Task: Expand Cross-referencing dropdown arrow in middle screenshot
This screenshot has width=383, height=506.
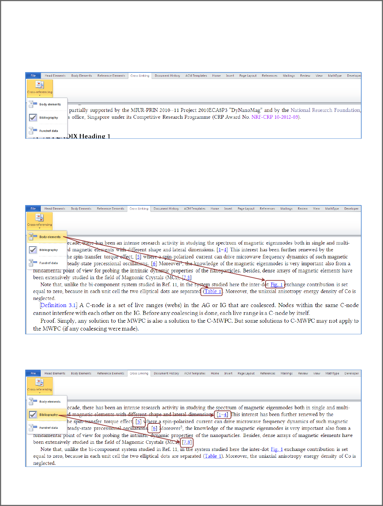Action: (x=40, y=228)
